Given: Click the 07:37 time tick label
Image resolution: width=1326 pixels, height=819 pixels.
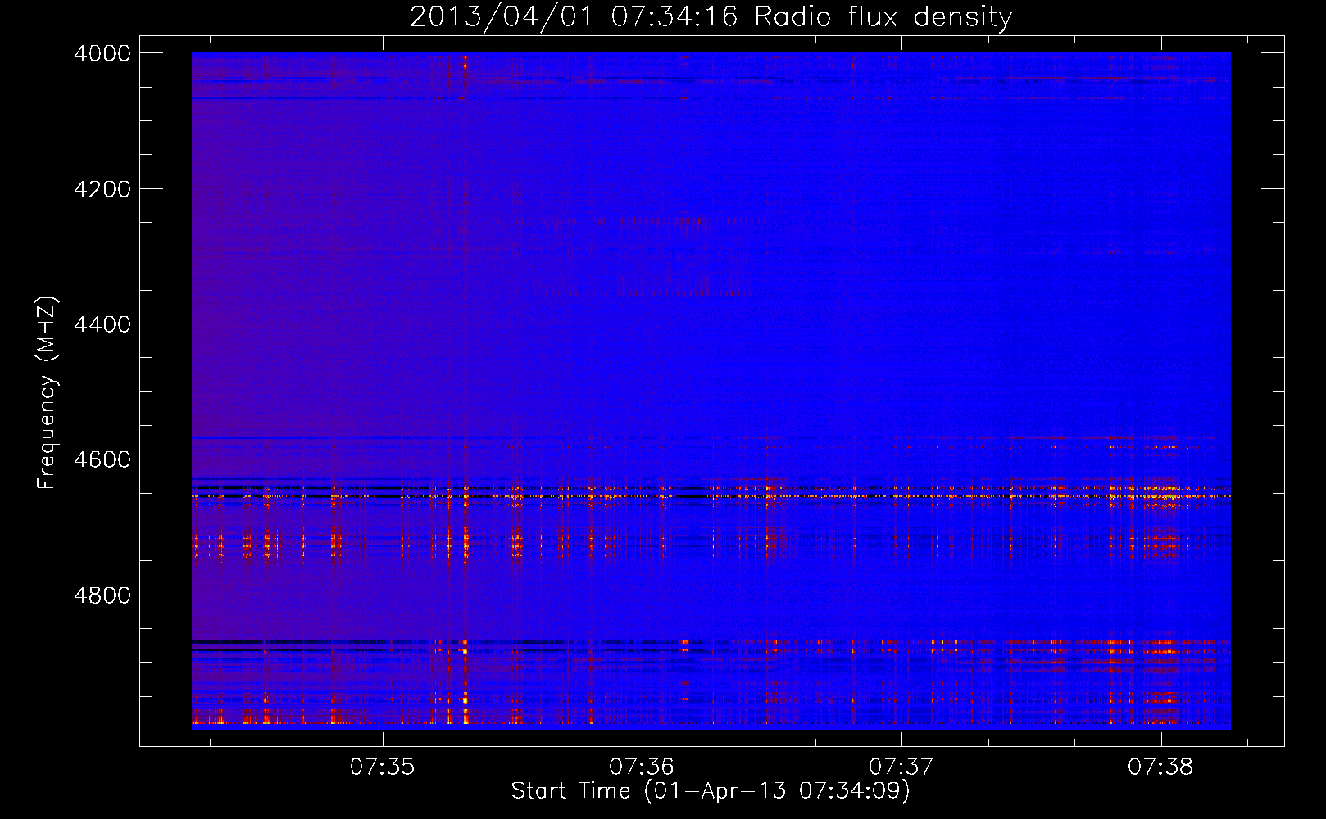Looking at the screenshot, I should 901,767.
